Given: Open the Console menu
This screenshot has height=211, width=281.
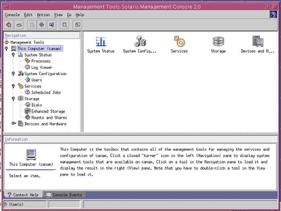Looking at the screenshot, I should click(12, 15).
